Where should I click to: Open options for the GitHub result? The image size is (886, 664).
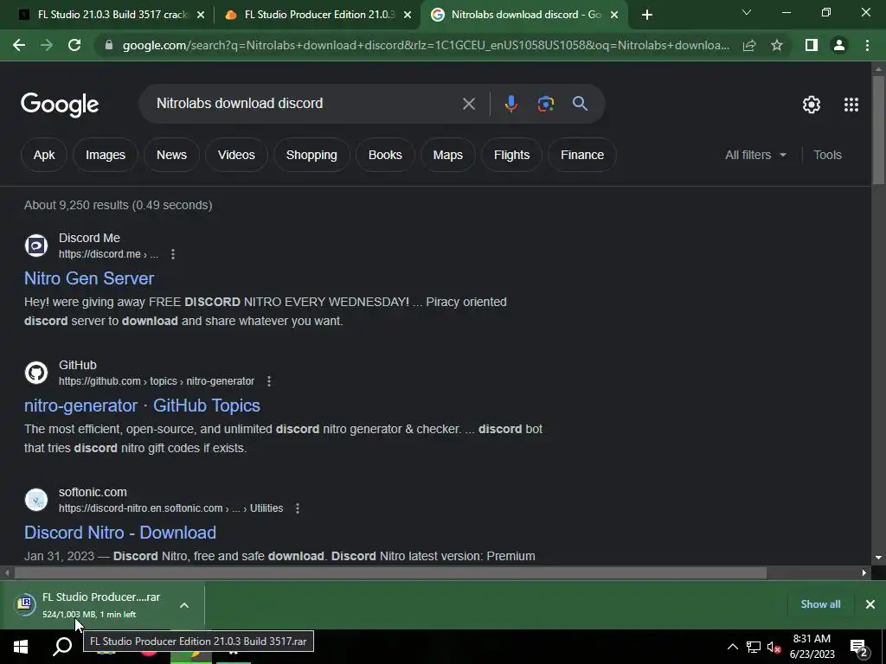pyautogui.click(x=269, y=381)
